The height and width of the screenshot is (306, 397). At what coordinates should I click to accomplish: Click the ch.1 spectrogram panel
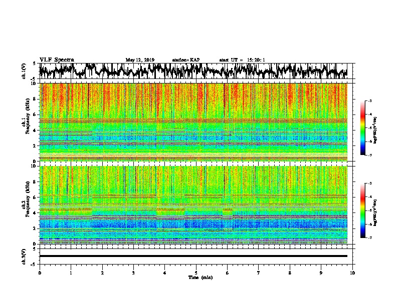(193, 122)
